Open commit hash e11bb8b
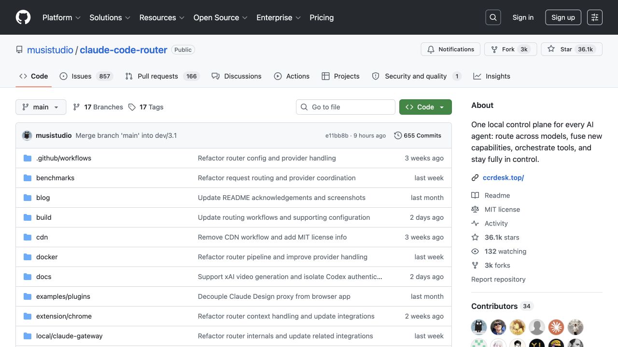 pos(337,136)
